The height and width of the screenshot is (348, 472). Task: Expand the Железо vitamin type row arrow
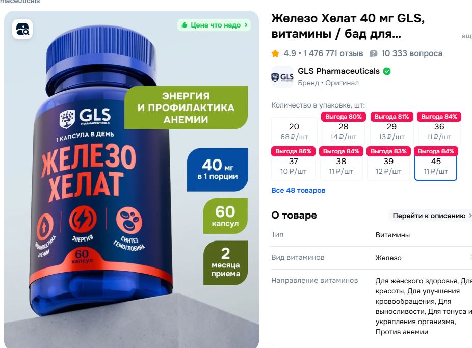(x=470, y=257)
